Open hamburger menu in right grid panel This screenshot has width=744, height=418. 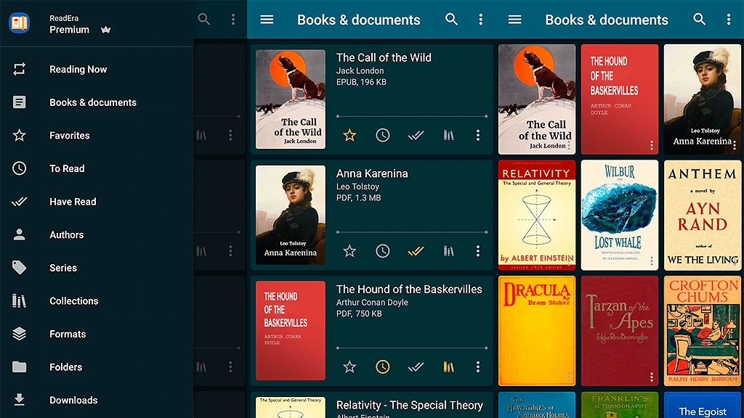pos(515,20)
